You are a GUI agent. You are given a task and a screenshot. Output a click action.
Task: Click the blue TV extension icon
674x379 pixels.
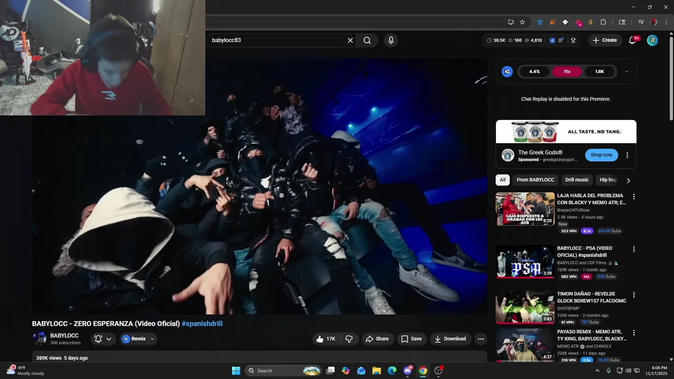540,22
